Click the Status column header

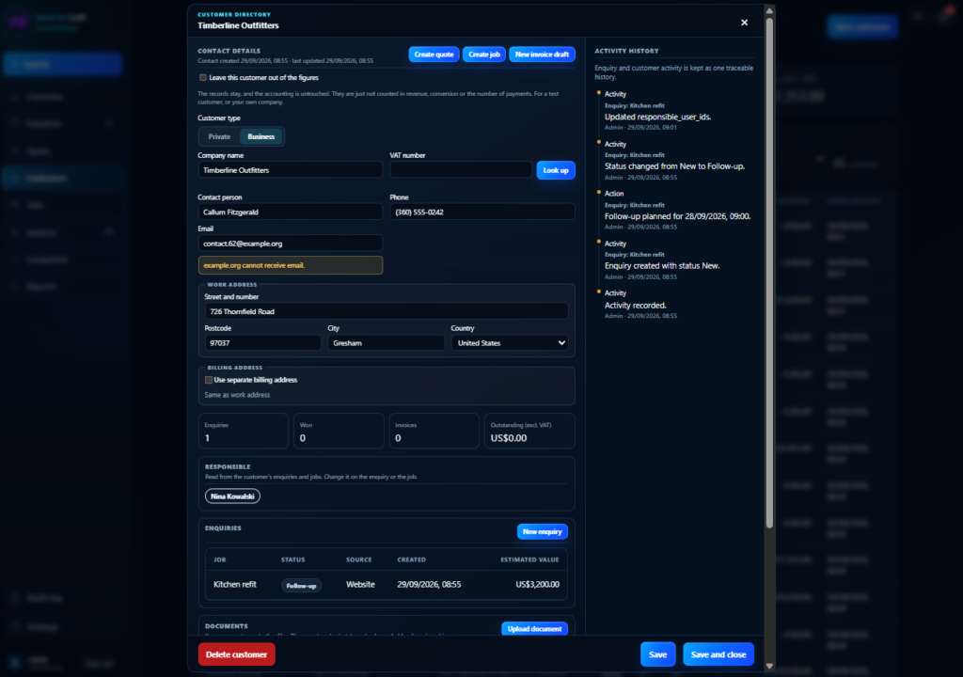293,559
